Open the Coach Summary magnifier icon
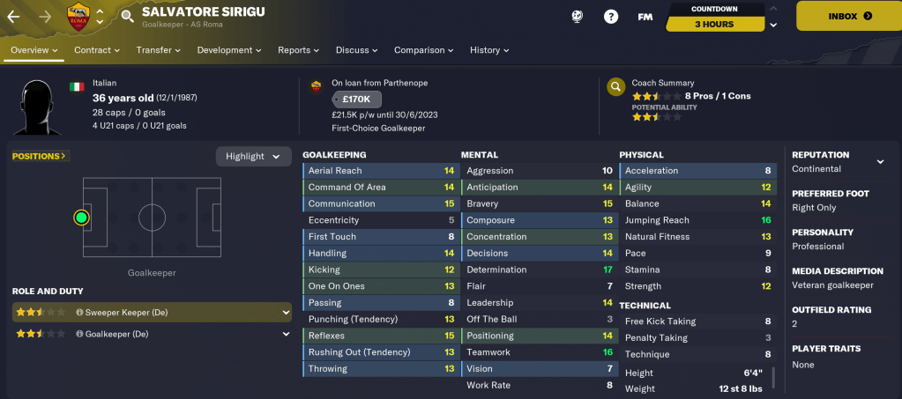Screen dimensions: 902x399 (615, 87)
